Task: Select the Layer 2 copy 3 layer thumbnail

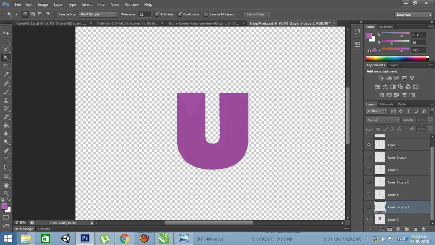Action: 380,207
